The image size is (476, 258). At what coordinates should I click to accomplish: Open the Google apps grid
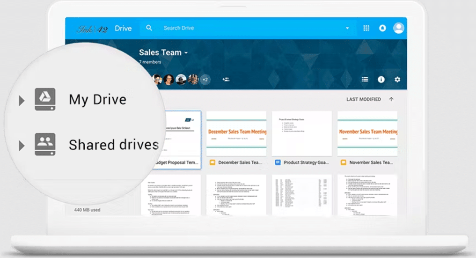click(366, 28)
